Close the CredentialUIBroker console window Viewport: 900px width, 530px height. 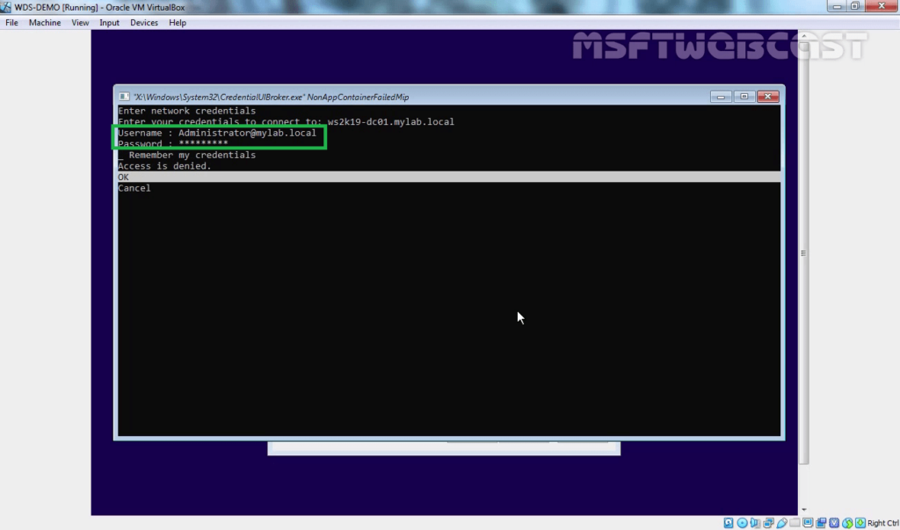click(768, 97)
